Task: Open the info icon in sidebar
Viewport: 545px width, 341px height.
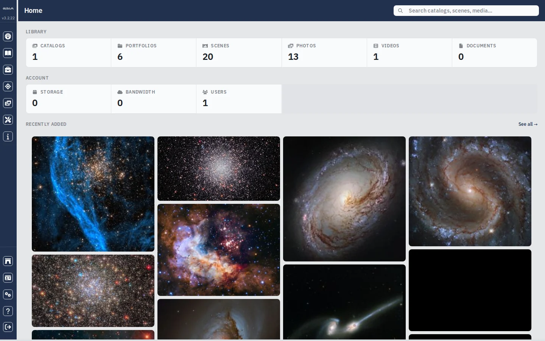Action: 8,136
